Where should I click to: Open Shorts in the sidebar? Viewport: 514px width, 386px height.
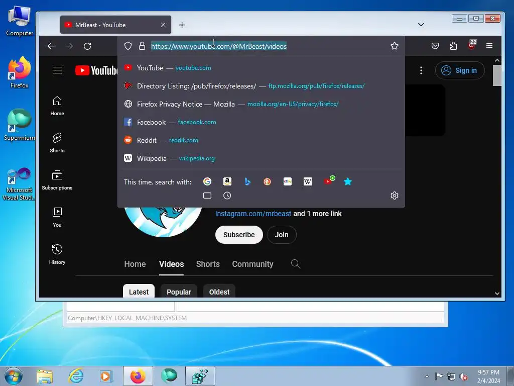(57, 143)
